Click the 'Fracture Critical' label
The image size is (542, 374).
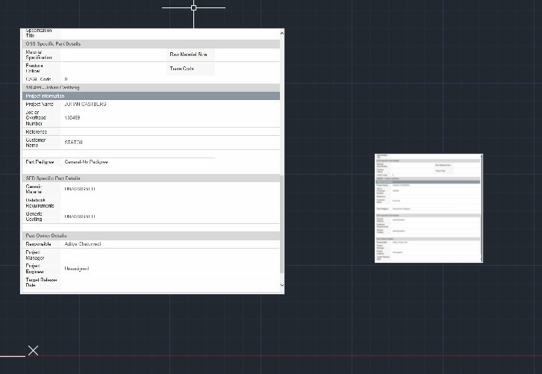pyautogui.click(x=34, y=68)
